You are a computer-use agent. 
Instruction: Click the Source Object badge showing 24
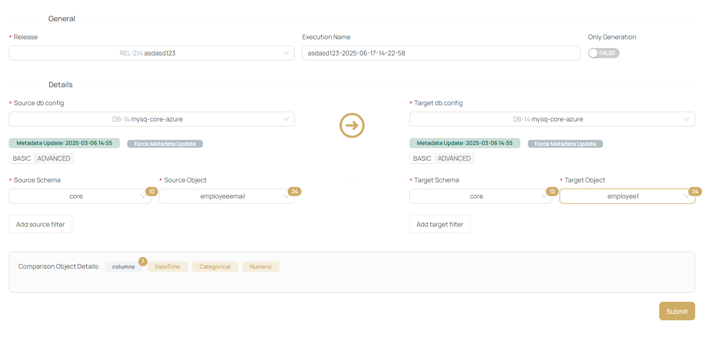pos(295,191)
